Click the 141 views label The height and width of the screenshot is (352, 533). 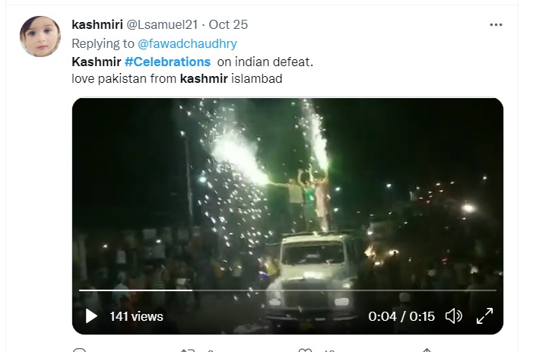pyautogui.click(x=136, y=316)
